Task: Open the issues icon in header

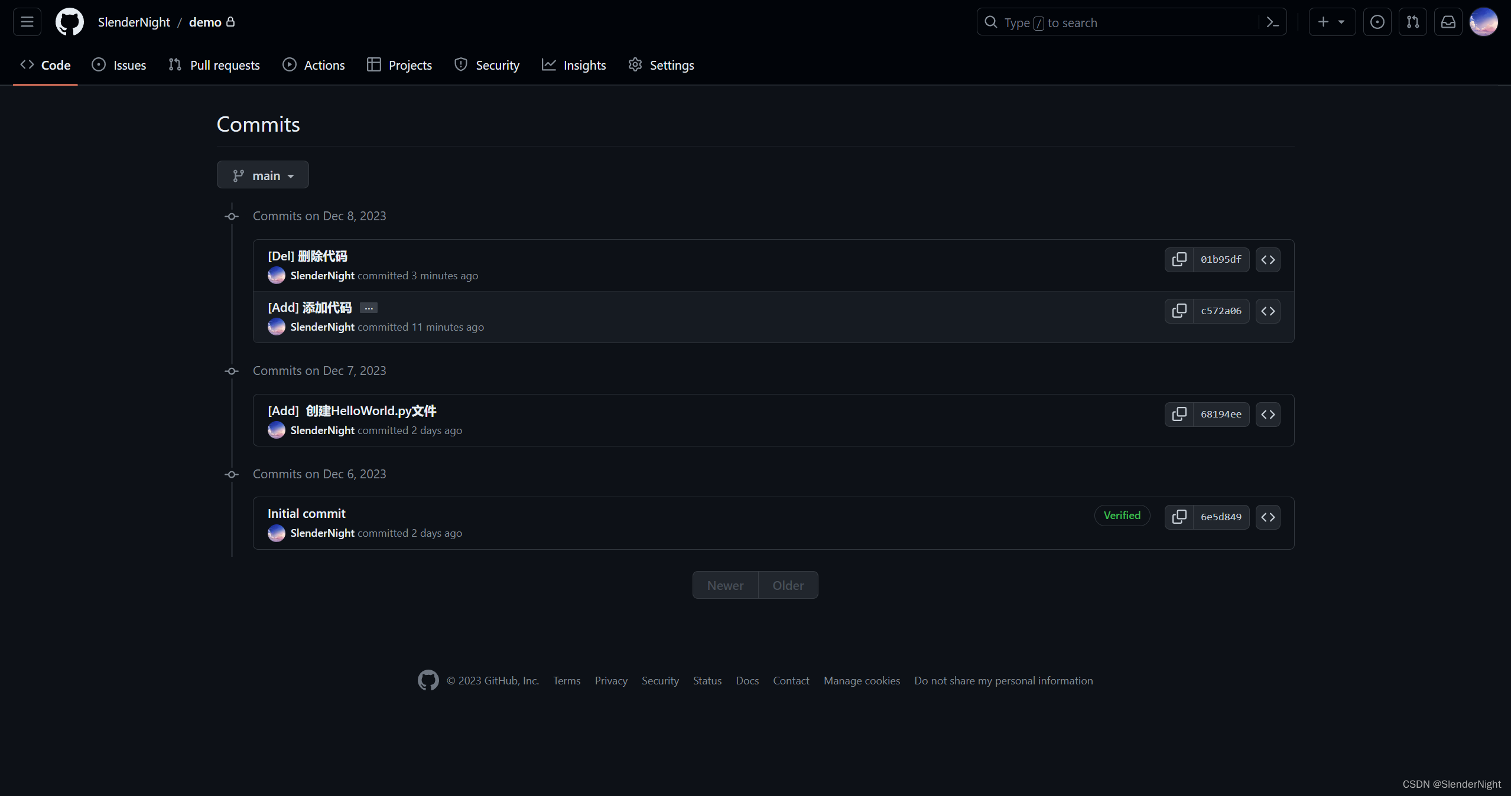Action: (1377, 22)
